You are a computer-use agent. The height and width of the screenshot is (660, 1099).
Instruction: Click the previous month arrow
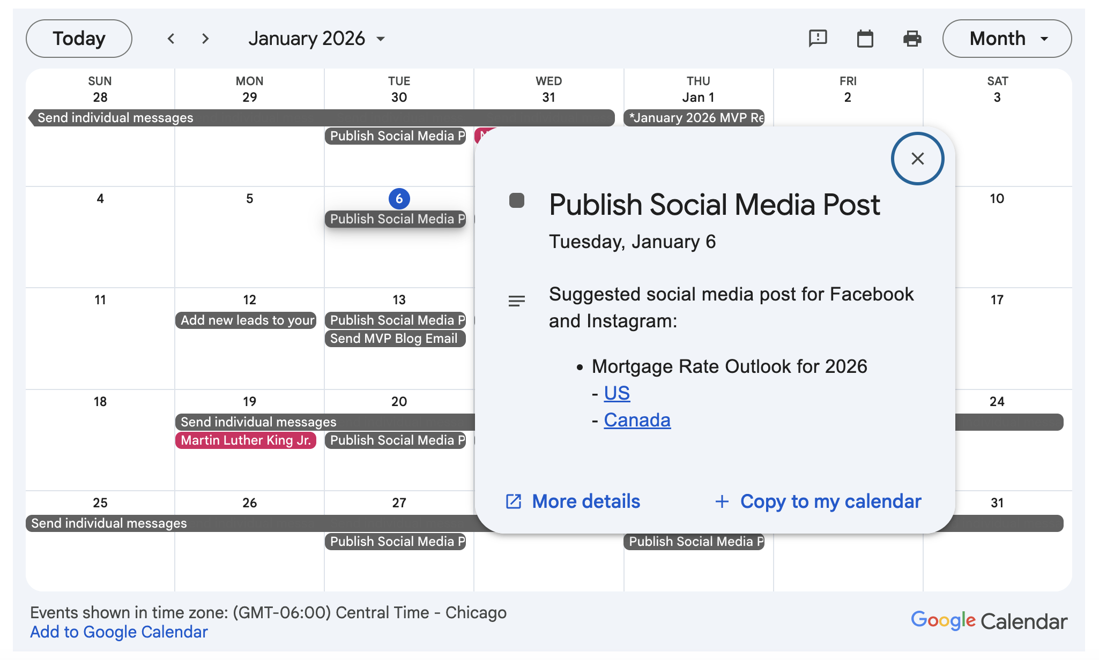tap(171, 39)
